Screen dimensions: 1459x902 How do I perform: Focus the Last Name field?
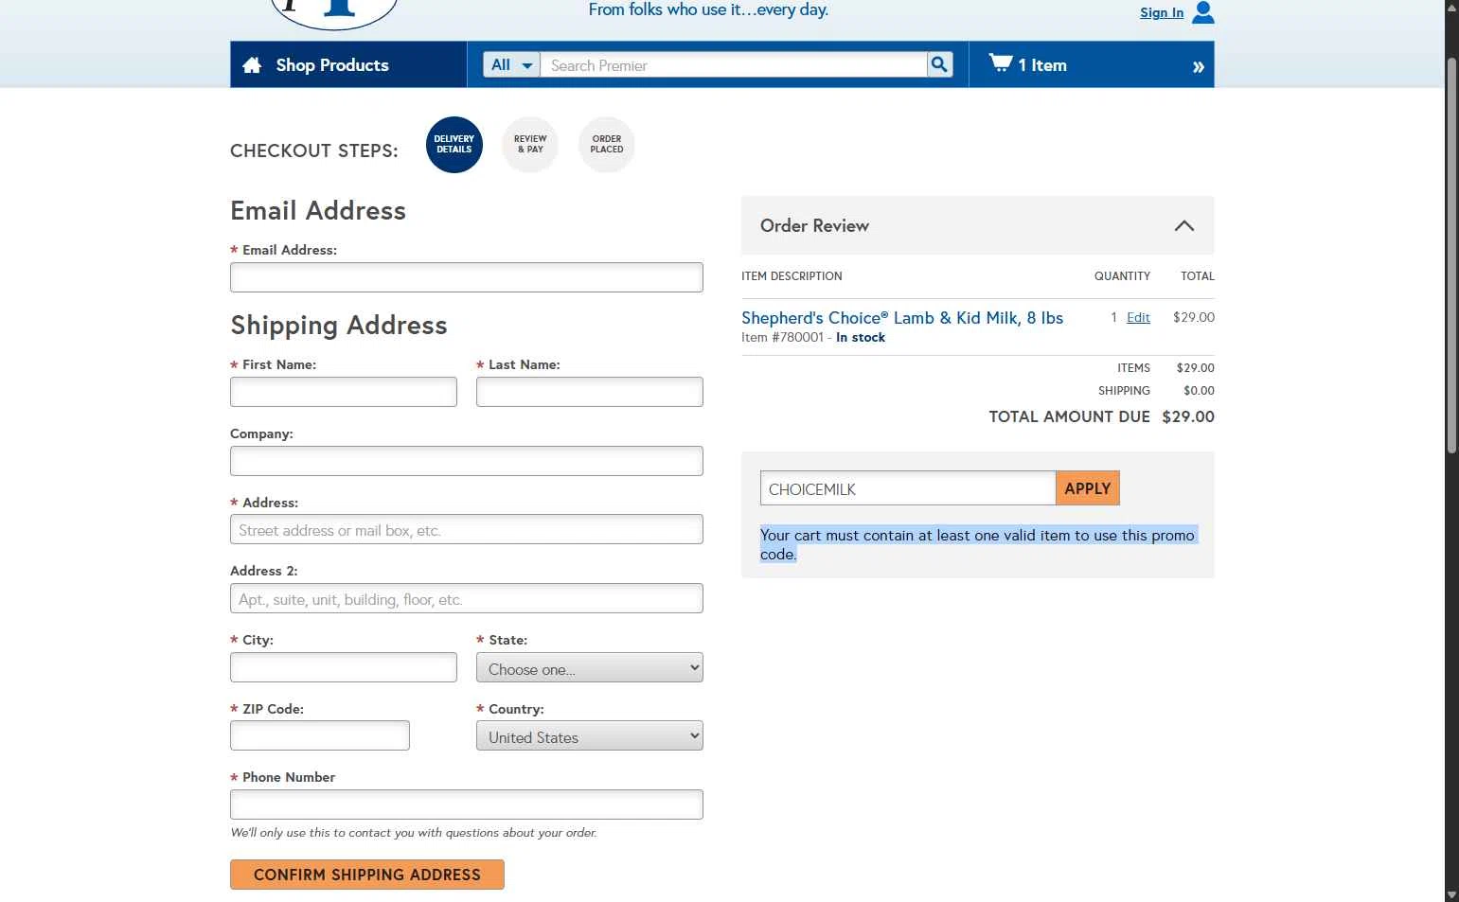pos(590,392)
